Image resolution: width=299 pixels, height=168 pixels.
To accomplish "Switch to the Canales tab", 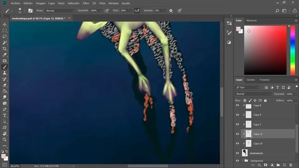I will click(x=250, y=80).
